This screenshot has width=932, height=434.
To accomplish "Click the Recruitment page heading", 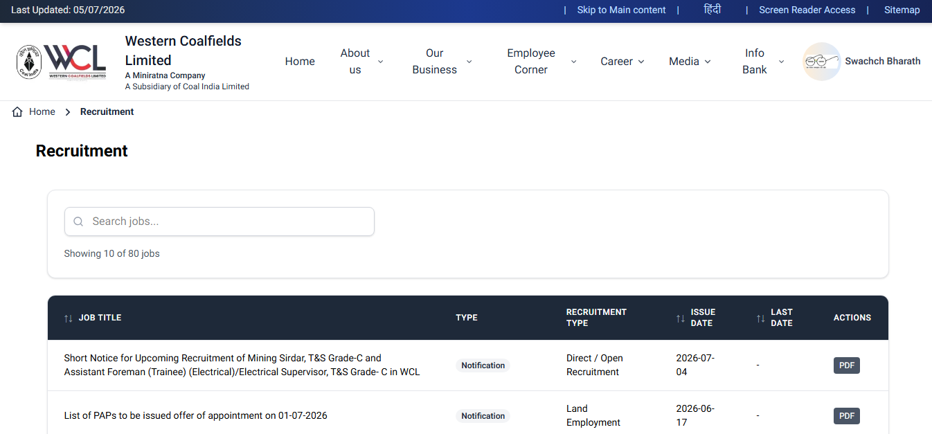I will [82, 151].
